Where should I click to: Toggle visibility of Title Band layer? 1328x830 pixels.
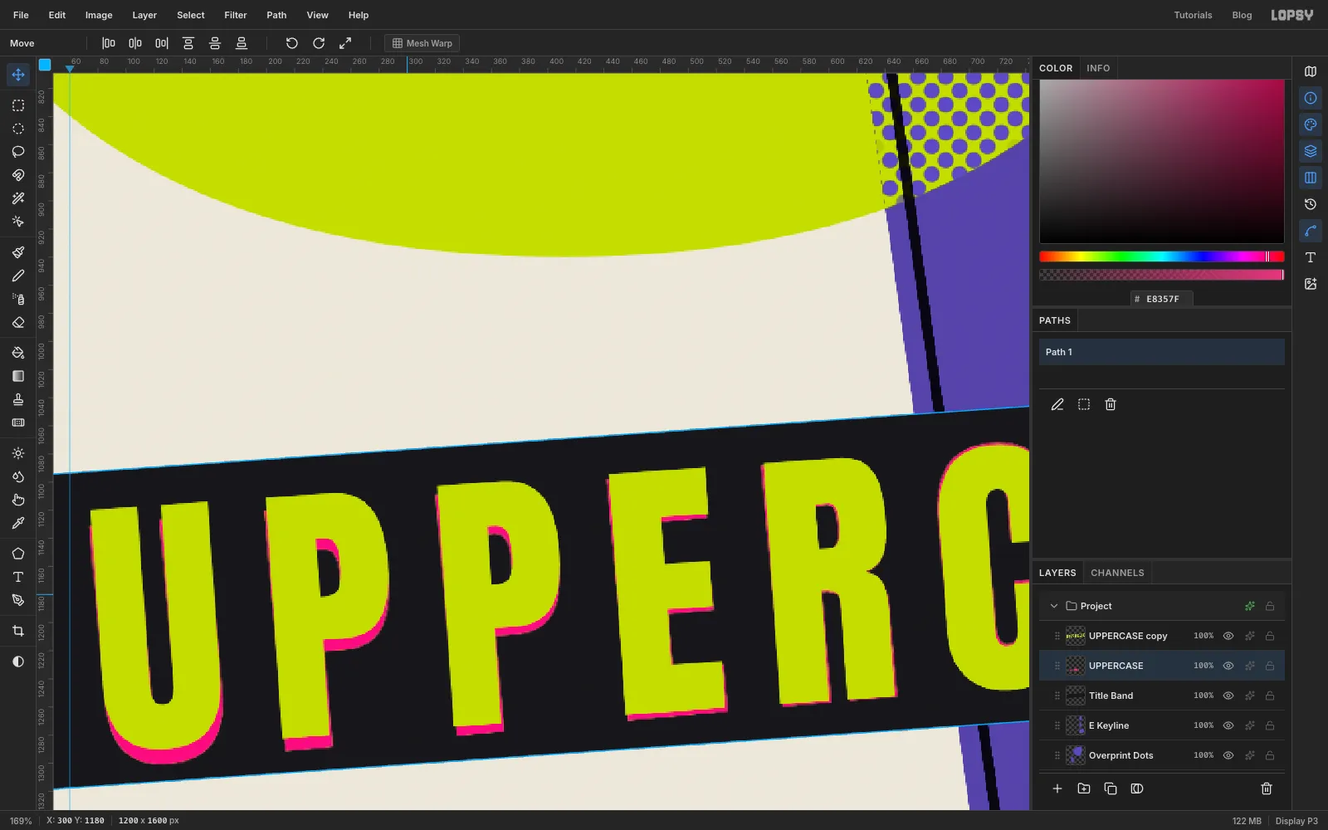pos(1228,696)
